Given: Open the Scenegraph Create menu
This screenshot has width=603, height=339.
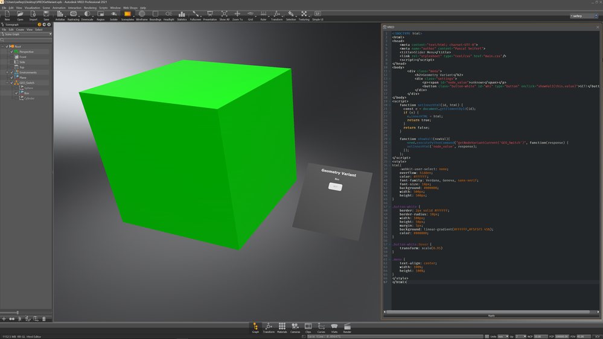Looking at the screenshot, I should point(20,30).
